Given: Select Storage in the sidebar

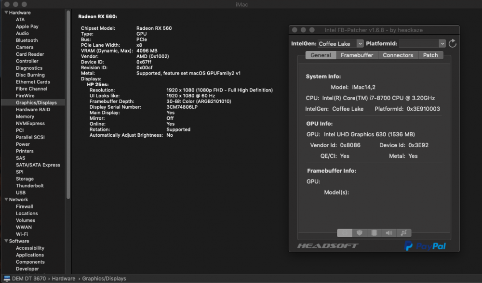Looking at the screenshot, I should click(x=25, y=179).
